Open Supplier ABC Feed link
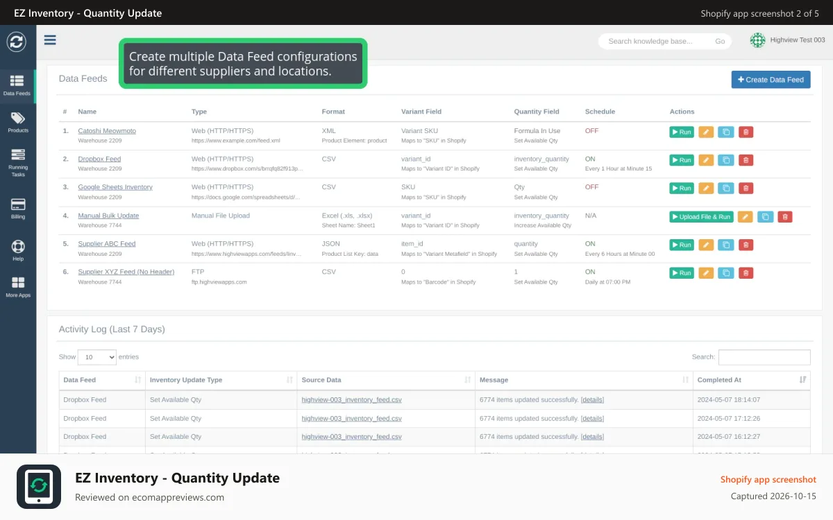833x520 pixels. tap(107, 244)
